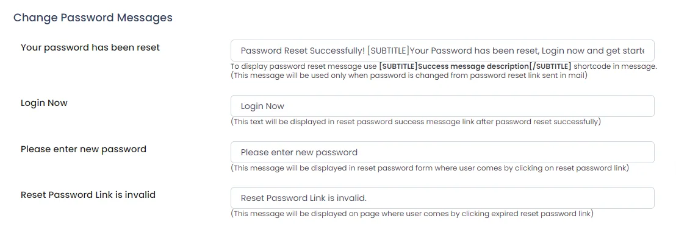Click 'Your Password has been reset' inside first field
The image size is (676, 232).
(x=474, y=51)
